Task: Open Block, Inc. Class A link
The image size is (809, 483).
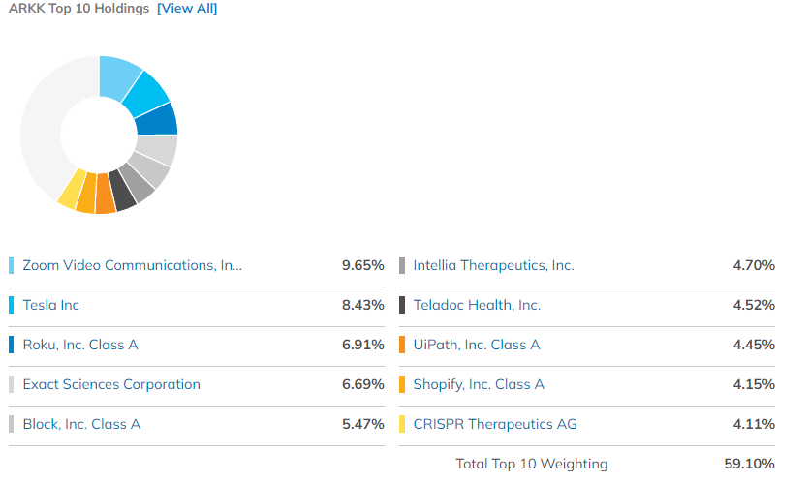Action: tap(81, 424)
